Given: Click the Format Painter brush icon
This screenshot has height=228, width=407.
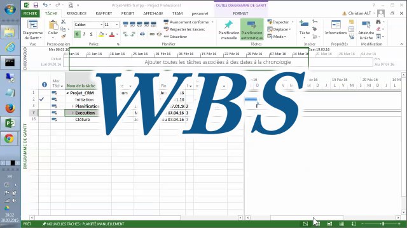Looking at the screenshot, I should pos(64,36).
